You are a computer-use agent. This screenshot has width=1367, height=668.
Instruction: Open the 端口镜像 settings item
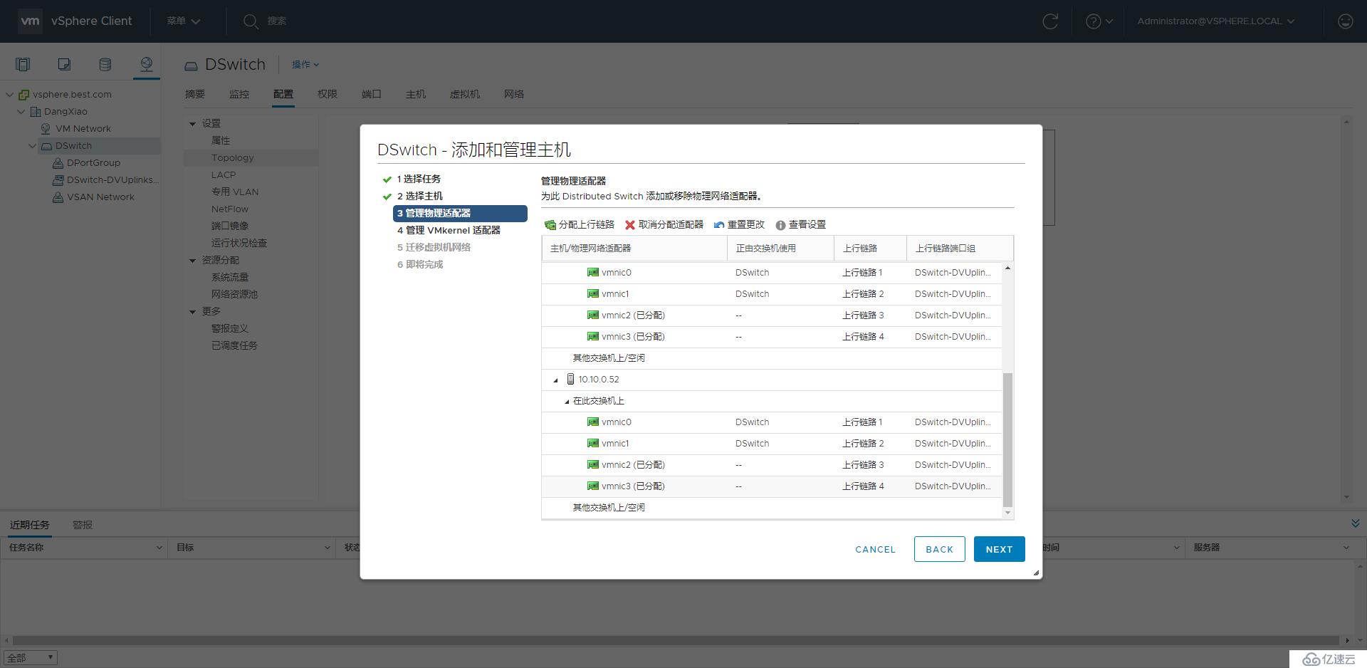(x=230, y=226)
